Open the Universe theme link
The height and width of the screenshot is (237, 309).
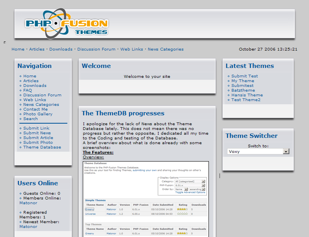[90, 214]
